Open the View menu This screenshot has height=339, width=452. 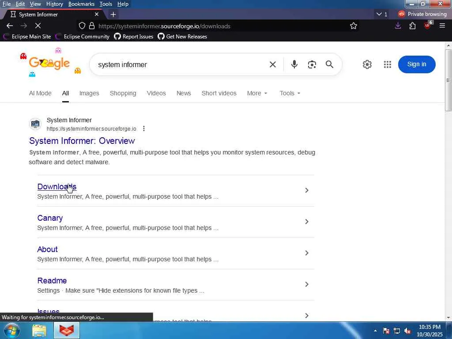pyautogui.click(x=35, y=4)
